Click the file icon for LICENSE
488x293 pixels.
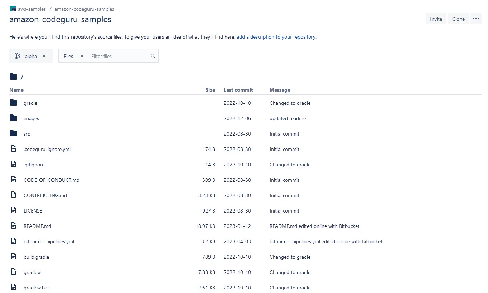pos(14,210)
